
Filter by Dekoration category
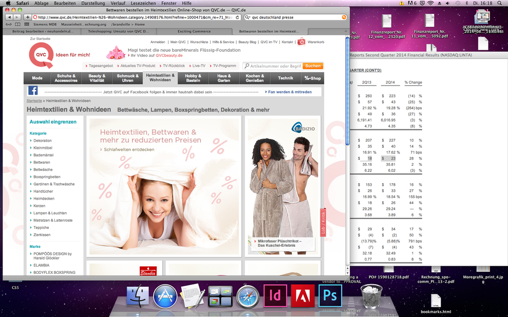click(43, 141)
